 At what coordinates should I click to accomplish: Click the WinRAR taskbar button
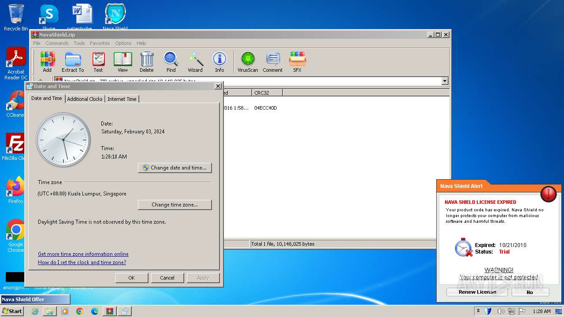coord(109,311)
